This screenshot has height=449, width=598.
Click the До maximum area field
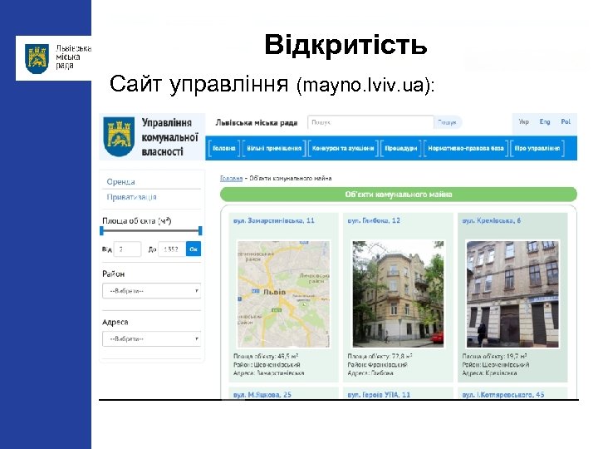172,249
